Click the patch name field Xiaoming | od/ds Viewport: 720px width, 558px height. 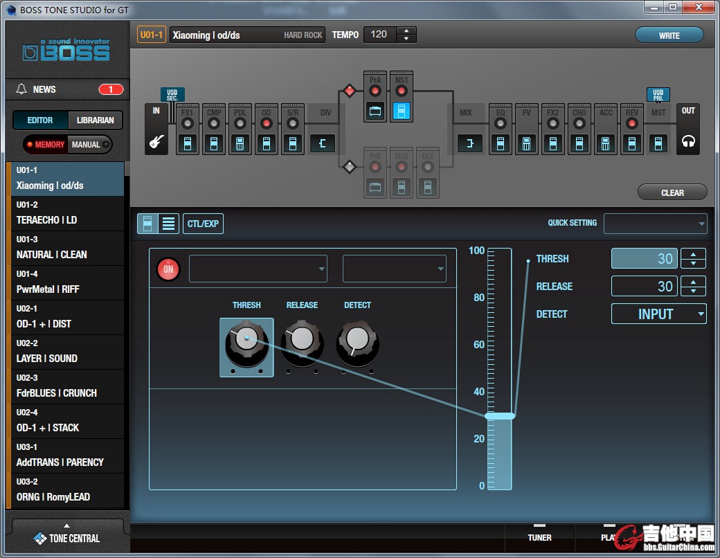click(247, 35)
